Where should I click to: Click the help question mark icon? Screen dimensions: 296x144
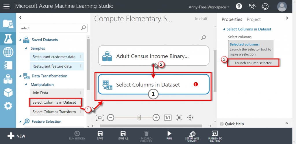click(x=239, y=7)
